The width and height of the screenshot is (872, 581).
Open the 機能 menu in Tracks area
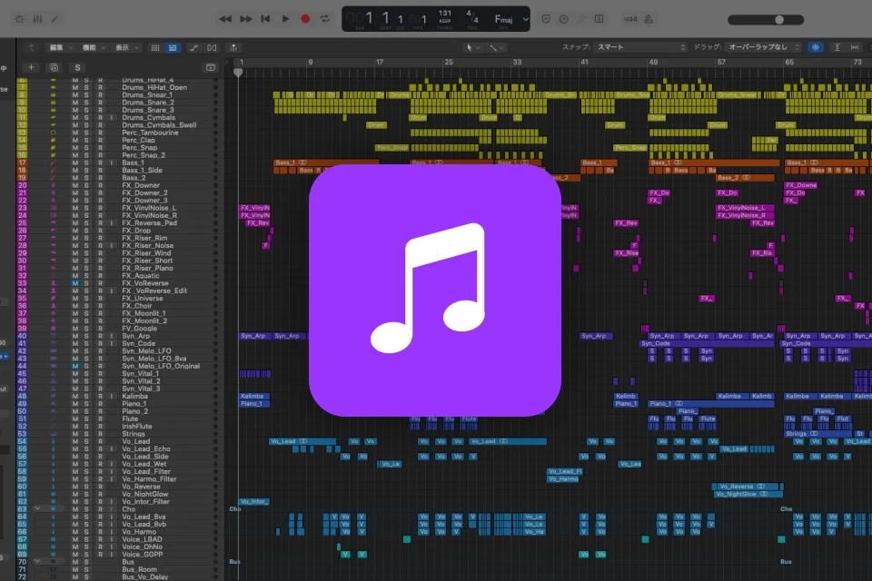94,48
